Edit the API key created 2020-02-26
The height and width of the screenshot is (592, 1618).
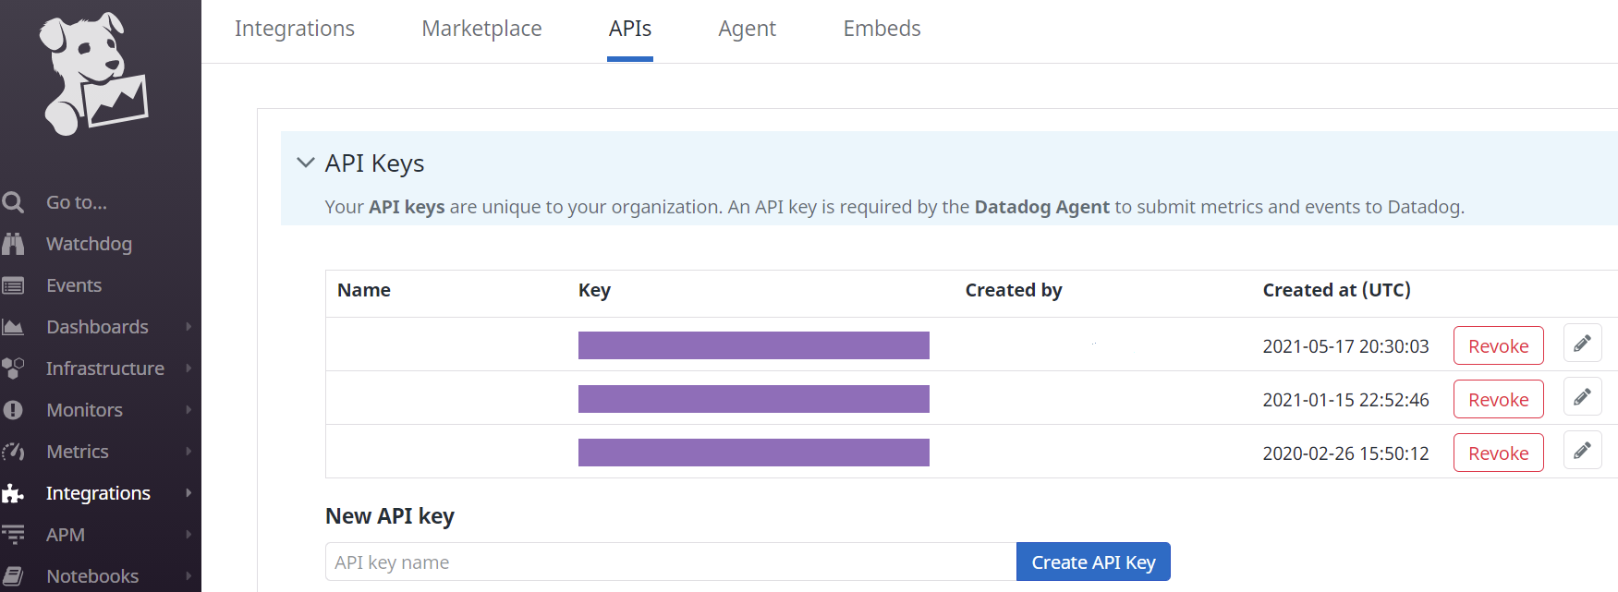point(1582,451)
